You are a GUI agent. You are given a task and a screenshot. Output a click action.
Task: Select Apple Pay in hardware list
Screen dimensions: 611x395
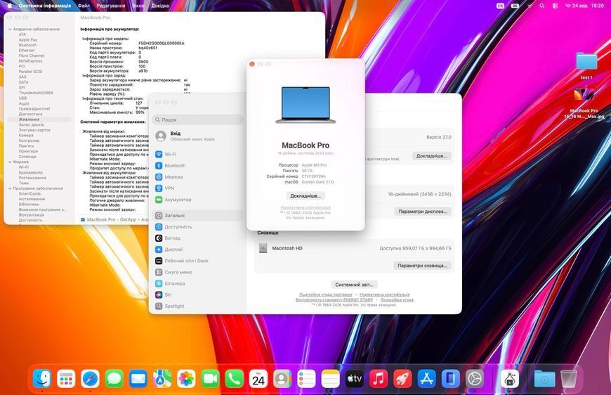(28, 40)
